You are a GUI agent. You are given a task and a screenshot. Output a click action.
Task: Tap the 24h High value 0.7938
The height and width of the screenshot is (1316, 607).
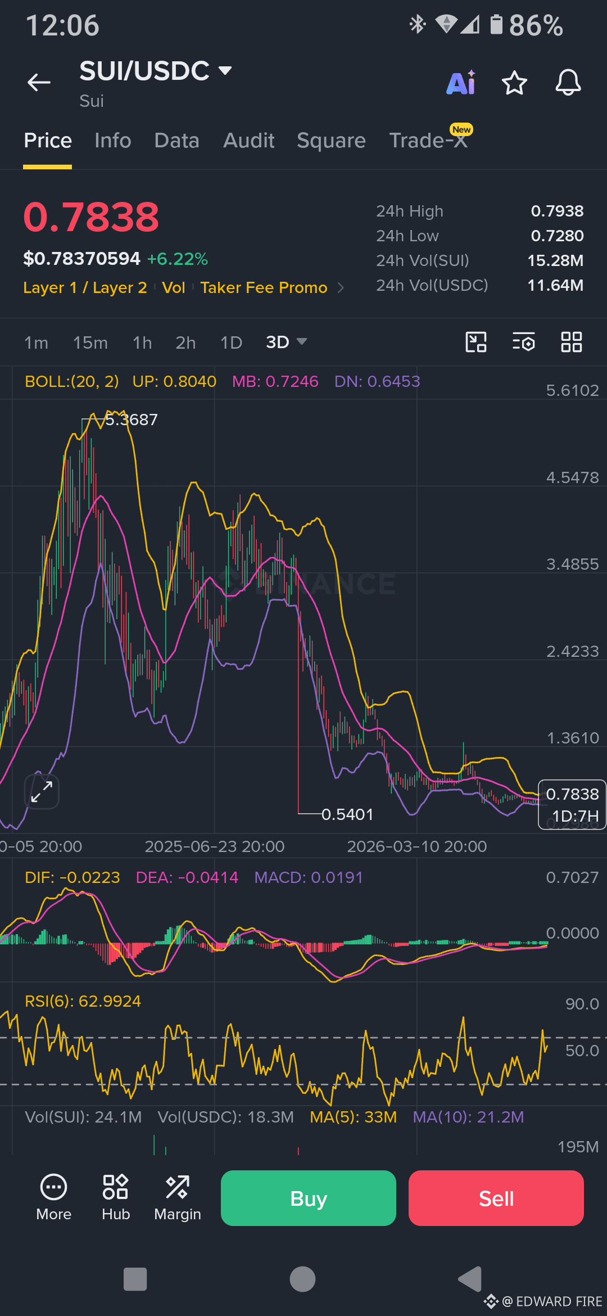pos(557,211)
